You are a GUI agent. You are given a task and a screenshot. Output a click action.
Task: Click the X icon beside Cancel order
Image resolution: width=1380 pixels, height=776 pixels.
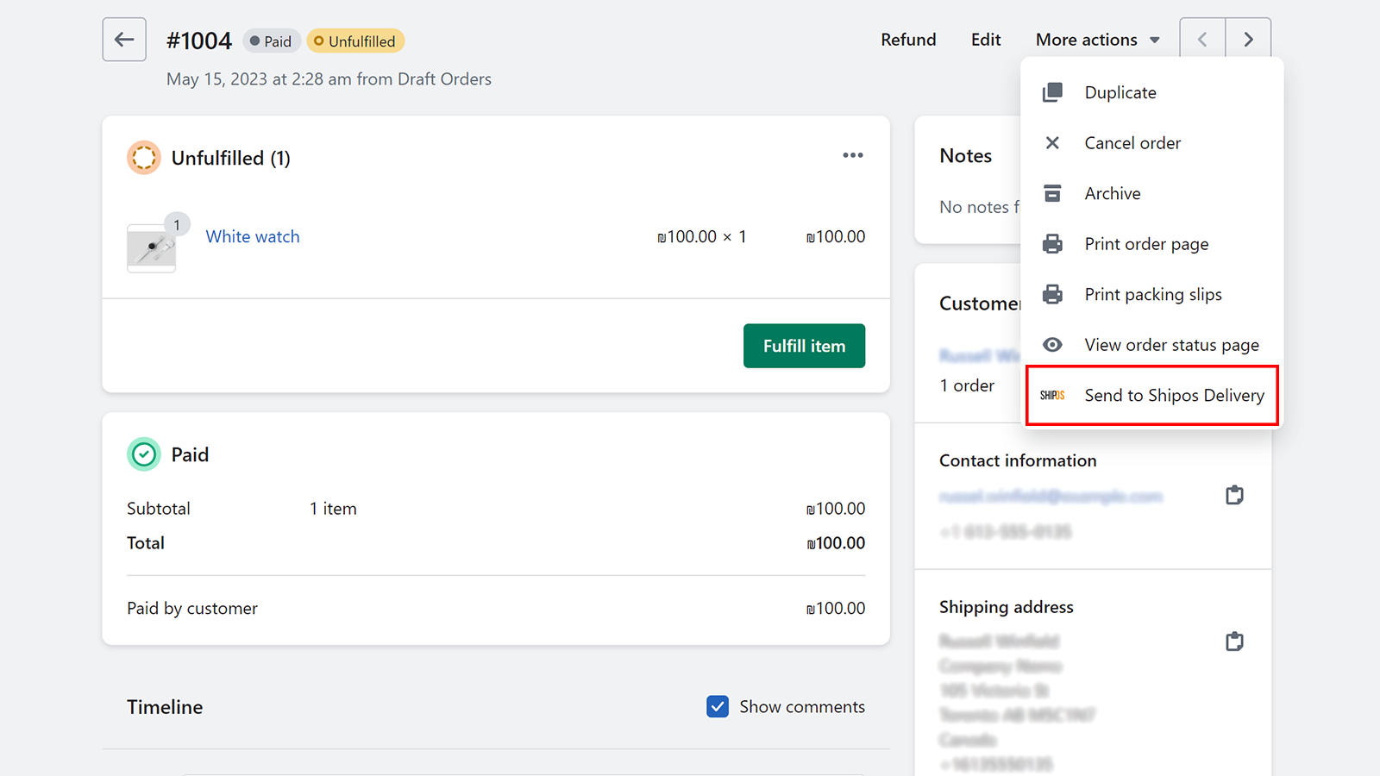tap(1052, 142)
